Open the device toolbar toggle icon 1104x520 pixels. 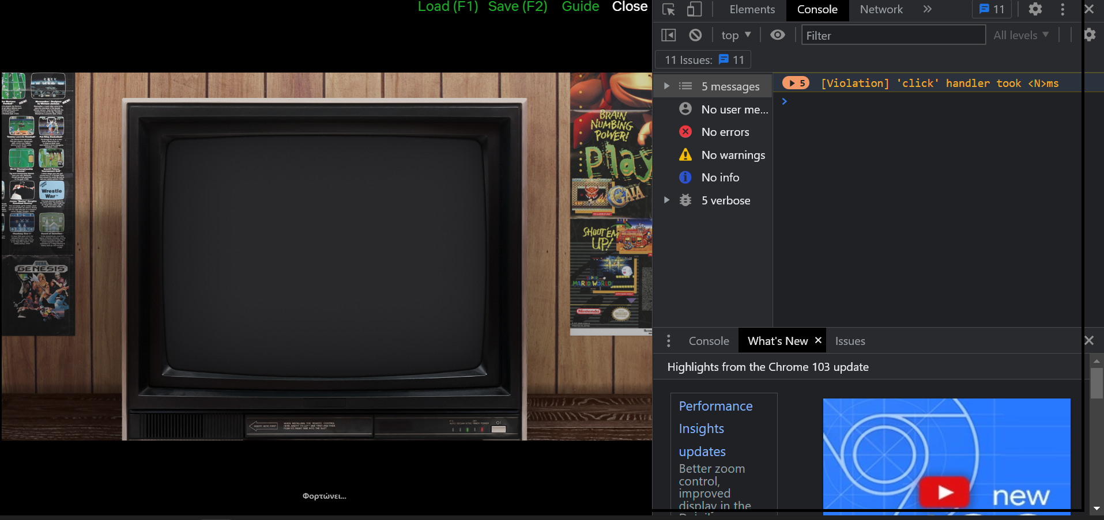(695, 9)
